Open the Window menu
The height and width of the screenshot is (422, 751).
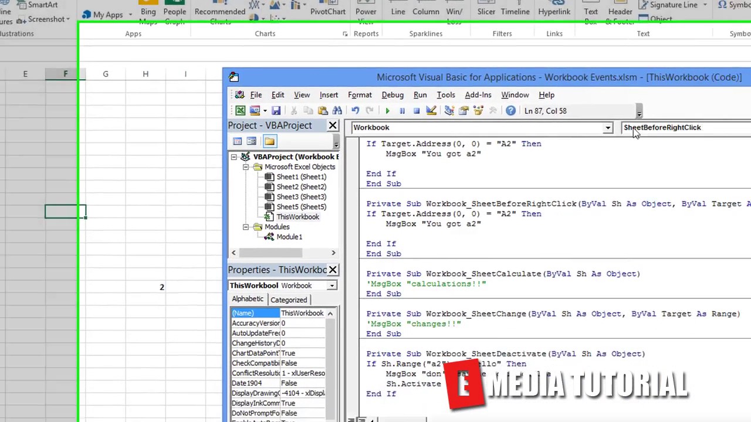pos(515,95)
